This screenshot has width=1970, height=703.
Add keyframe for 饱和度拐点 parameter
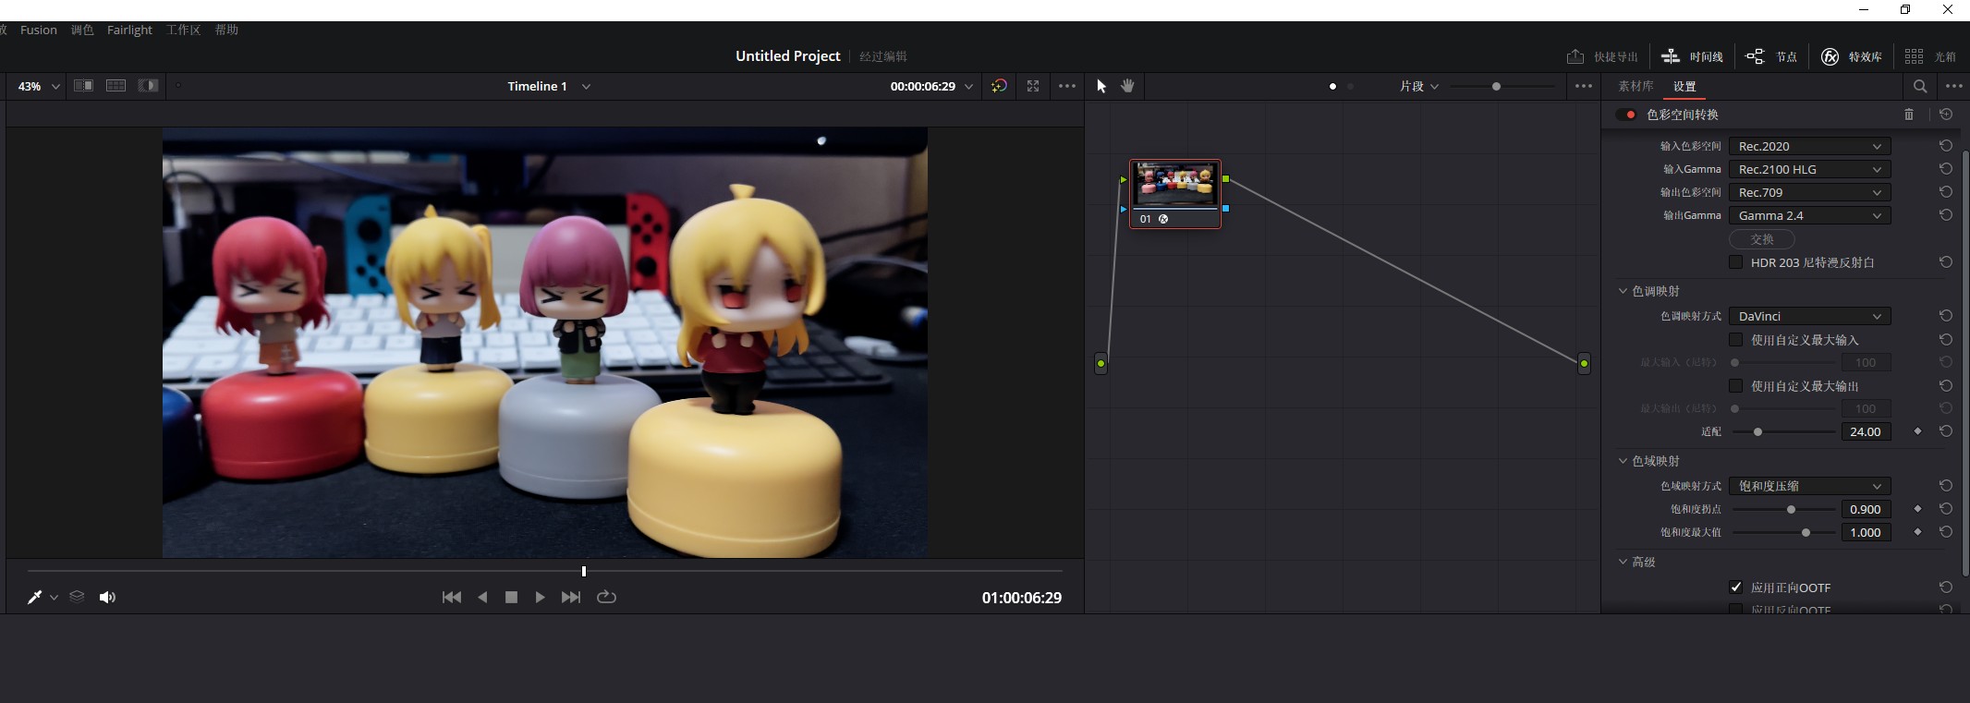tap(1917, 509)
